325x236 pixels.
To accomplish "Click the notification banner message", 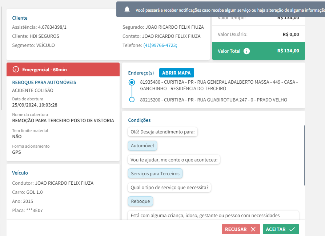I will point(230,10).
